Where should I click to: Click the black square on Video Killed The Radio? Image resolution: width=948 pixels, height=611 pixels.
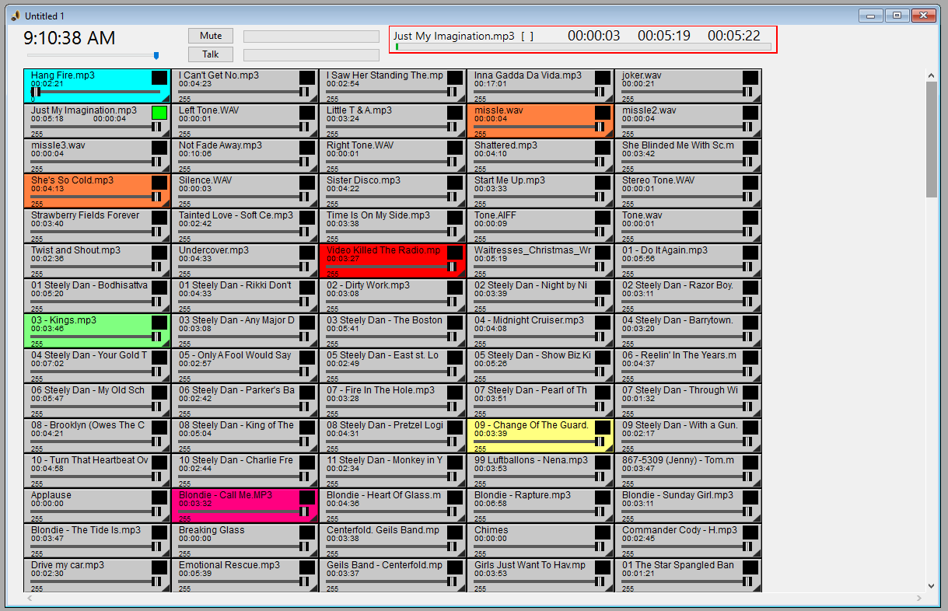coord(454,253)
